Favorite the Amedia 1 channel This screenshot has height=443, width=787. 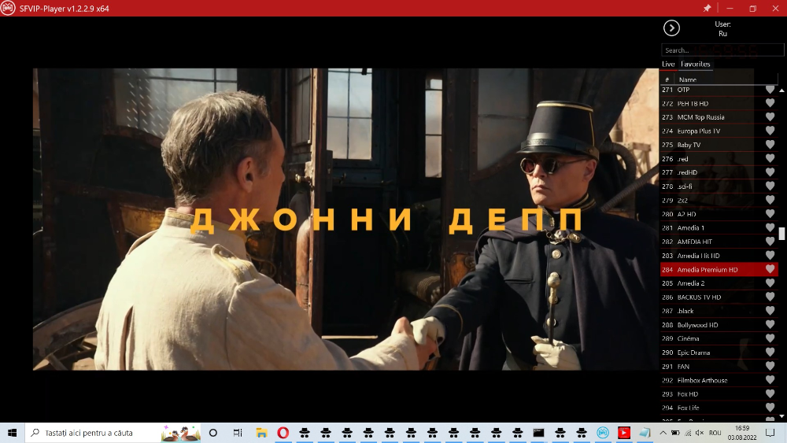tap(770, 227)
